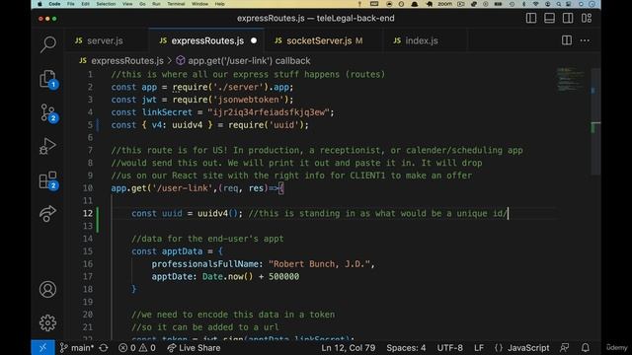Change the LF end of line sequence

(478, 348)
